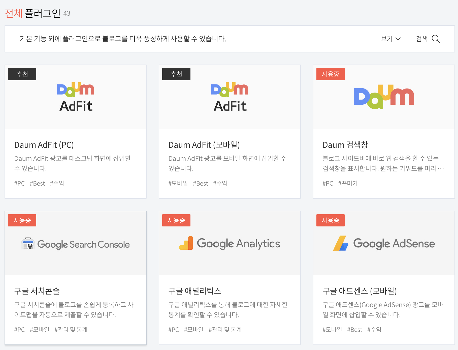This screenshot has height=350, width=458.
Task: Click 추천 badge on Daum AdFit (PC)
Action: tap(22, 74)
